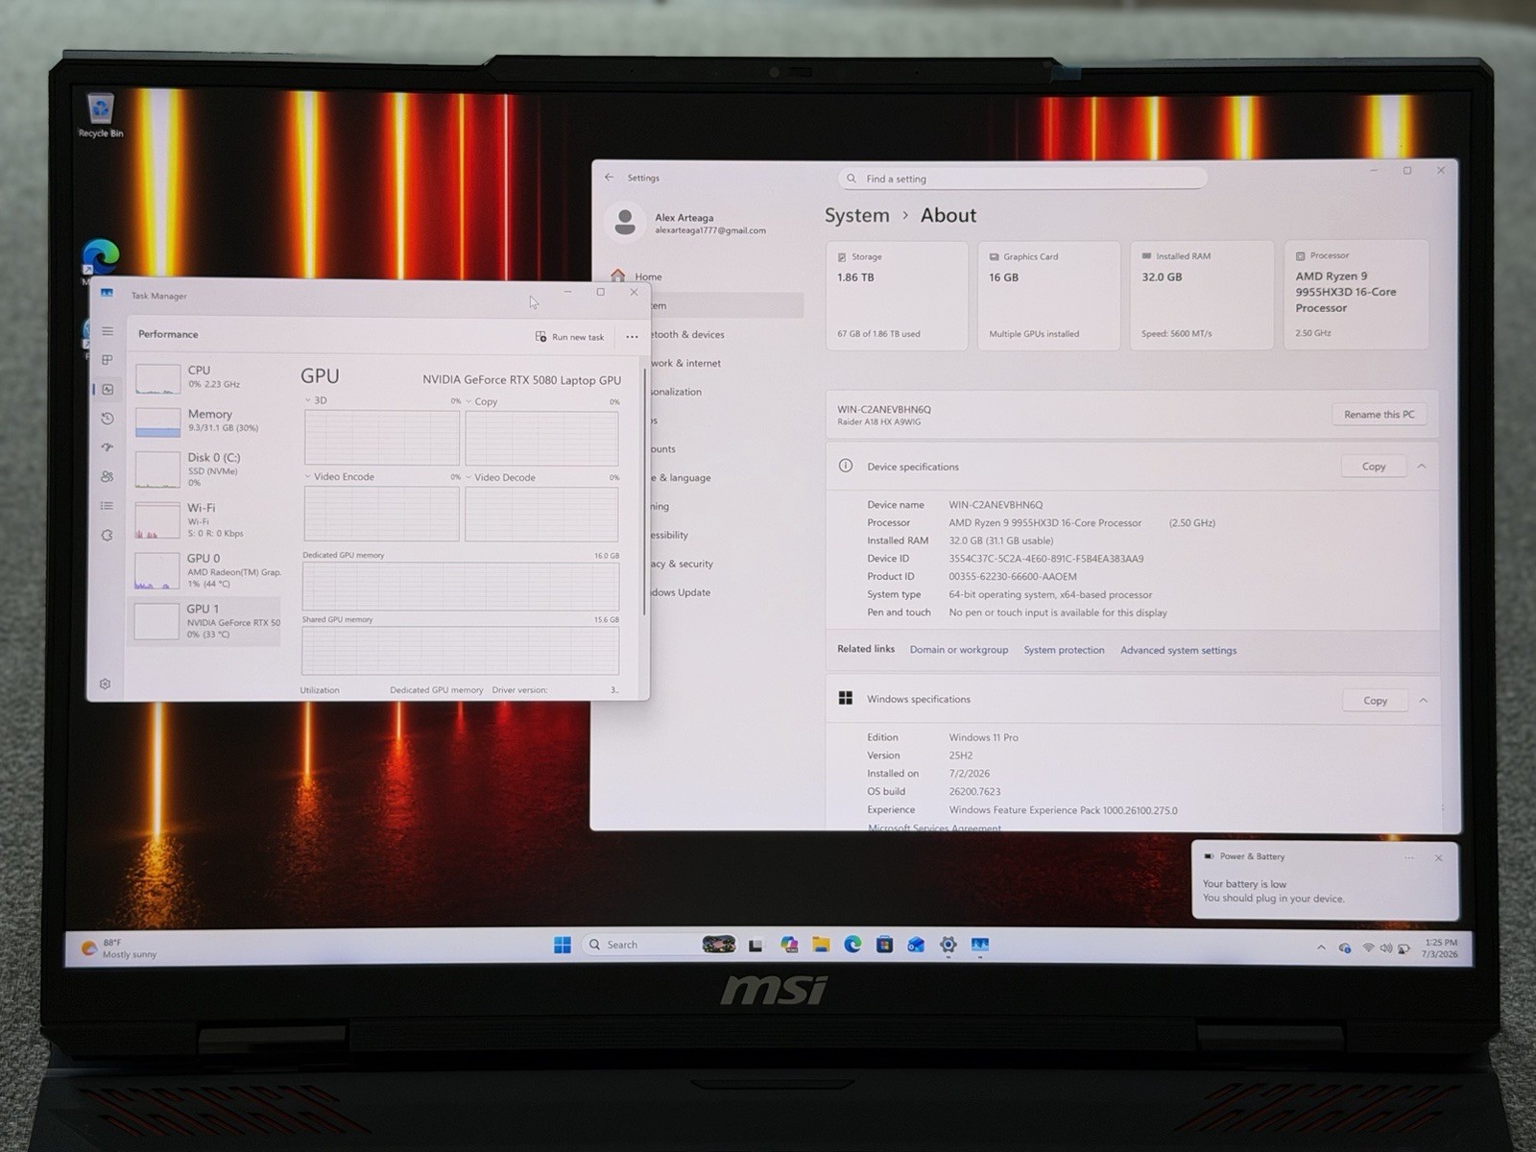Viewport: 1536px width, 1152px height.
Task: Open Power & Battery notification options ellipsis
Action: pos(1409,857)
